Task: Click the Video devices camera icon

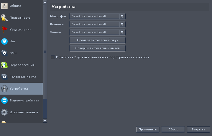Action: (4, 101)
